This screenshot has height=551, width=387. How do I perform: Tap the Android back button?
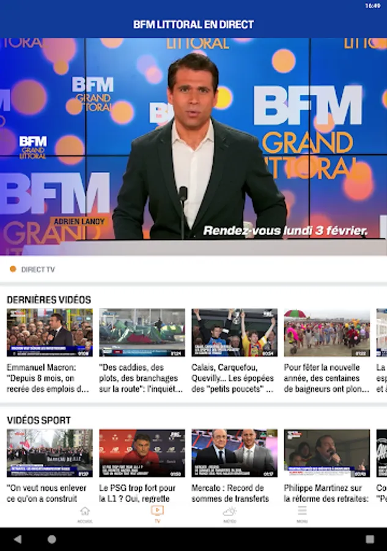tap(17, 539)
